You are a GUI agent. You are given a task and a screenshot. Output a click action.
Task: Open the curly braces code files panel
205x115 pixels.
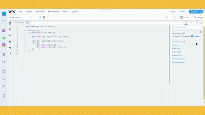click(x=10, y=29)
